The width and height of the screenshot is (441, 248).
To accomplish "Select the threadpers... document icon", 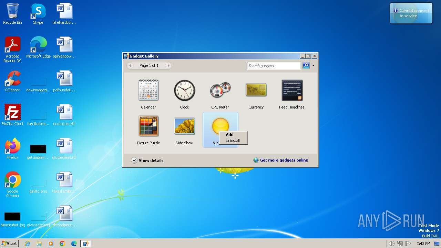I will tap(64, 216).
